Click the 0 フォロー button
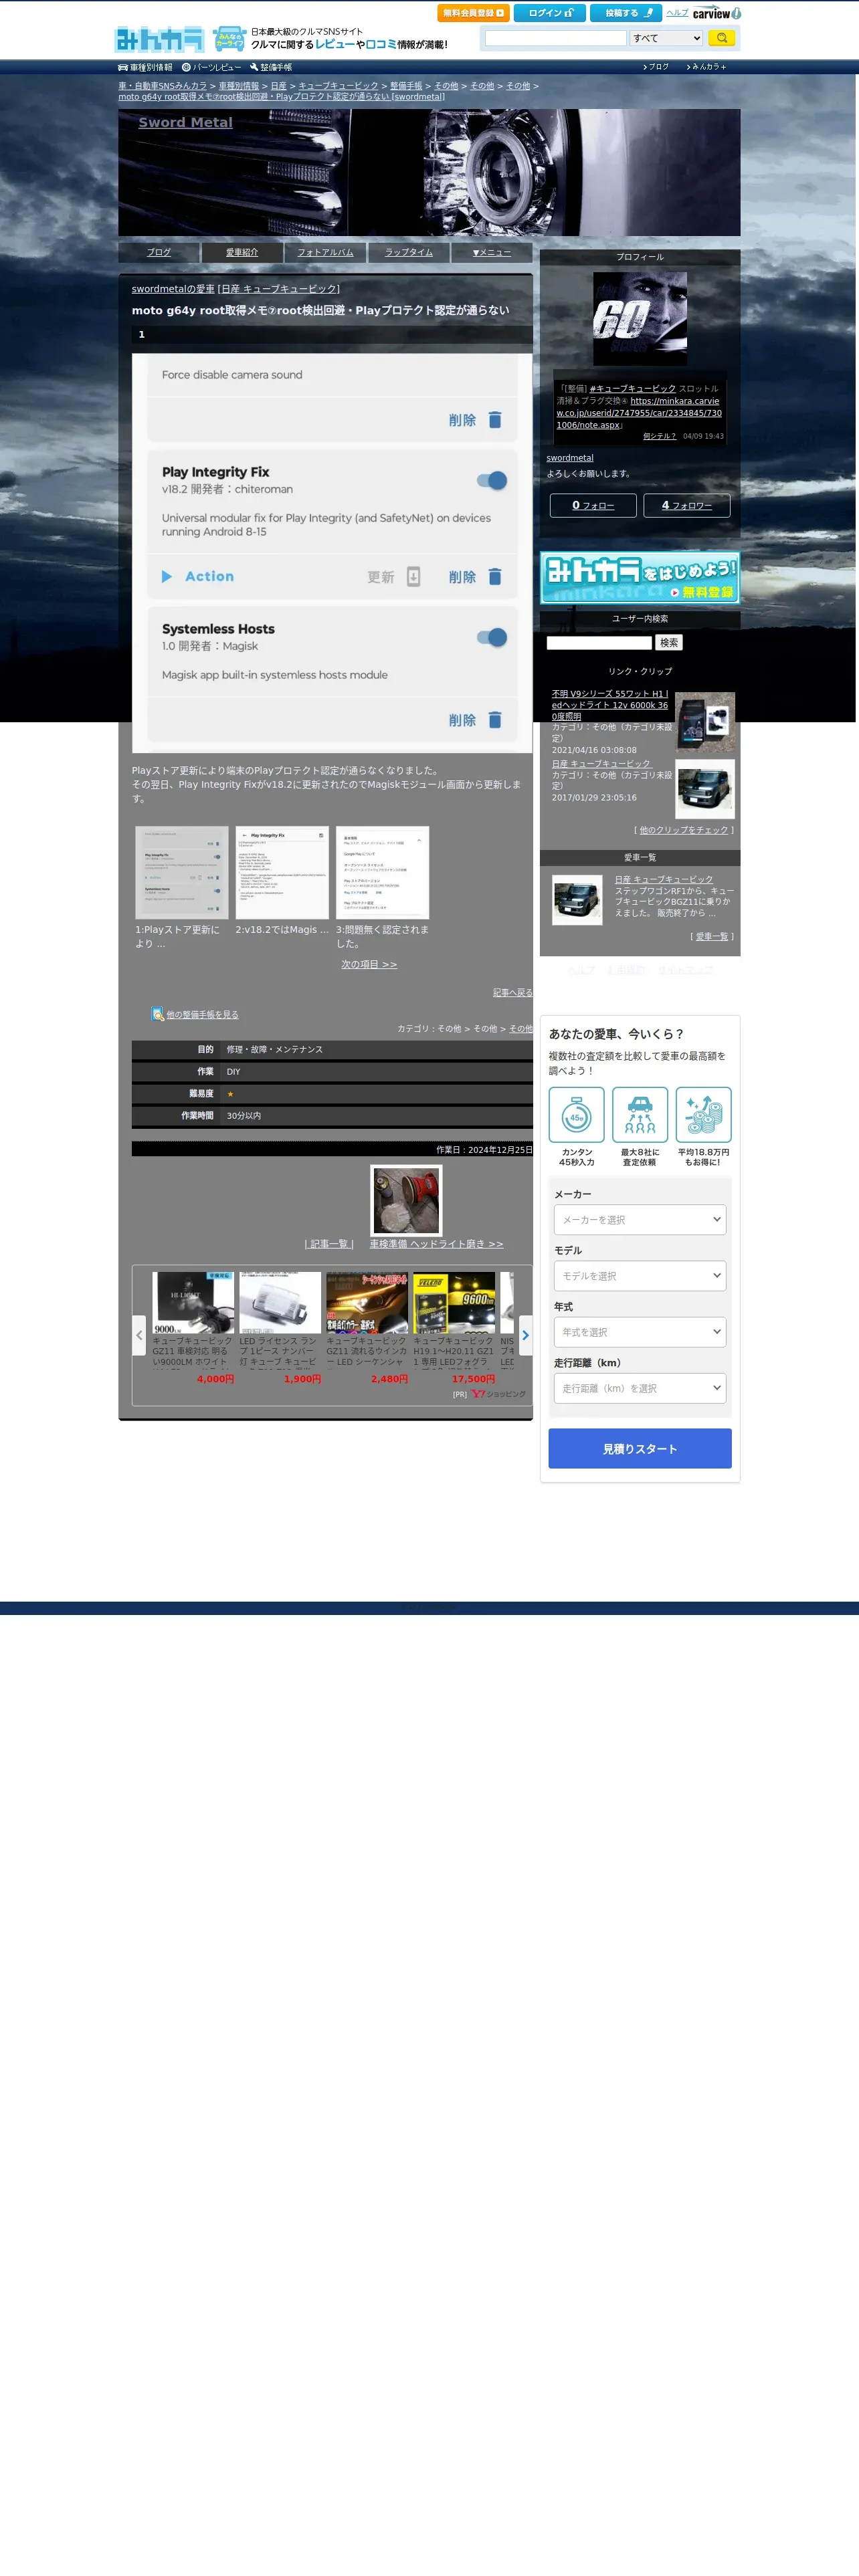This screenshot has width=859, height=2576. click(x=593, y=506)
